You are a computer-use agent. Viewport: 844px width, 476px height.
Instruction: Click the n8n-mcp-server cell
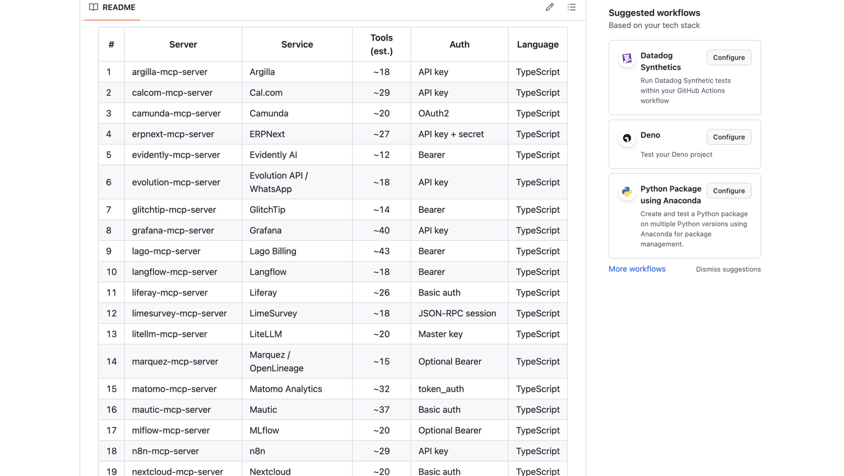tap(165, 451)
